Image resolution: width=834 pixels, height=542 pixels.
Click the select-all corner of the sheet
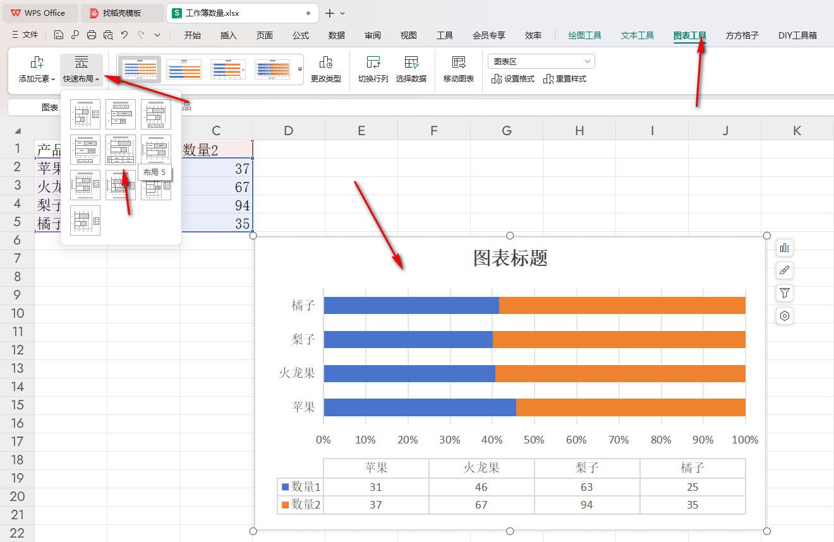pyautogui.click(x=18, y=131)
